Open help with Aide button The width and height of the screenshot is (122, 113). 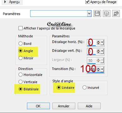89,106
